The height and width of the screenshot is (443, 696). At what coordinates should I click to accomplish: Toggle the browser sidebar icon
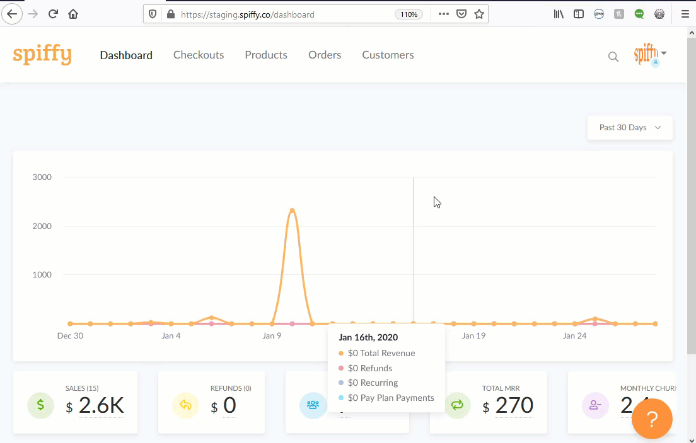click(x=579, y=14)
